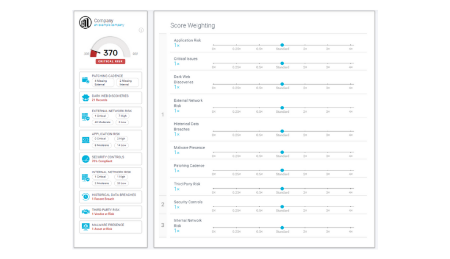
Task: Set Security Controls slider to 0x mark
Action: click(214, 207)
